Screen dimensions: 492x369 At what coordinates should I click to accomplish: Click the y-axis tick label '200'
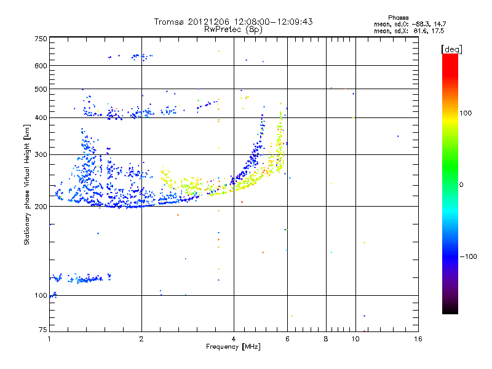pyautogui.click(x=41, y=207)
